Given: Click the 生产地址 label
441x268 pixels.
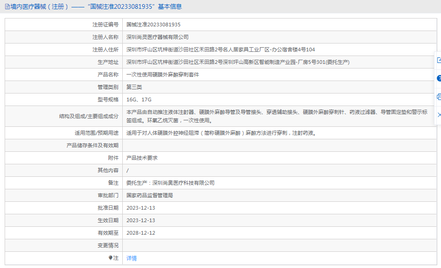Looking at the screenshot, I should coord(108,62).
